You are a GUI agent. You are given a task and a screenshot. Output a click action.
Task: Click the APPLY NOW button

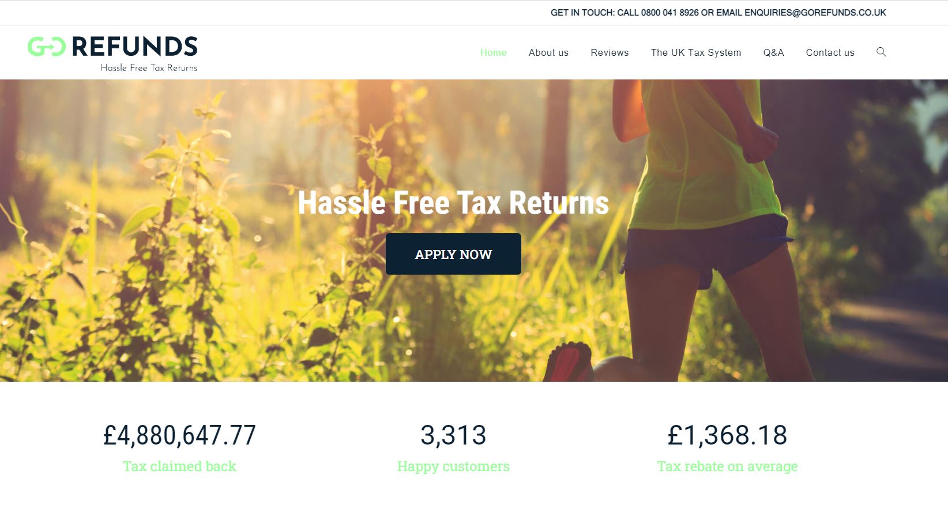coord(453,254)
